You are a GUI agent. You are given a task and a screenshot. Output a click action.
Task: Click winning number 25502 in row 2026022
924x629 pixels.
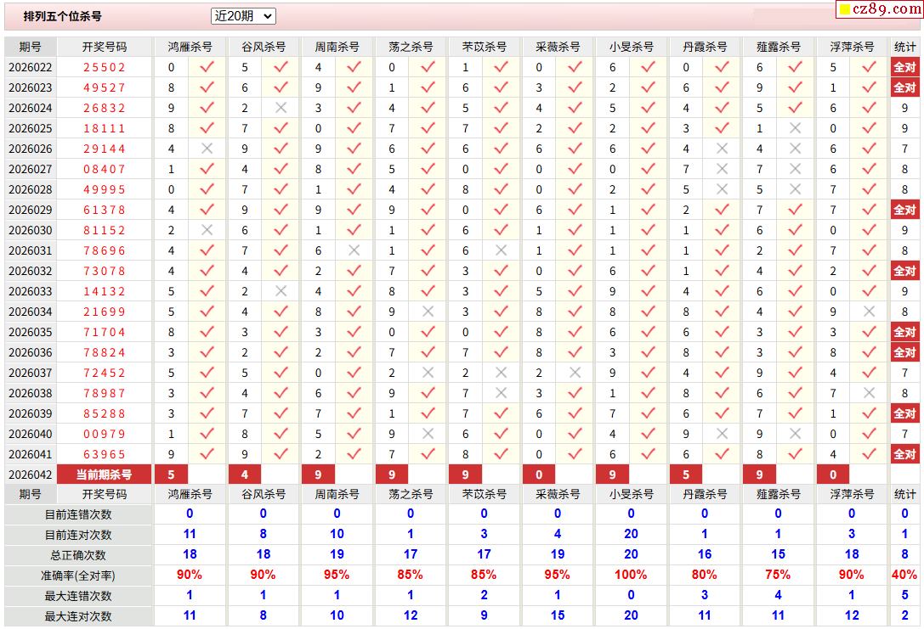pyautogui.click(x=104, y=67)
